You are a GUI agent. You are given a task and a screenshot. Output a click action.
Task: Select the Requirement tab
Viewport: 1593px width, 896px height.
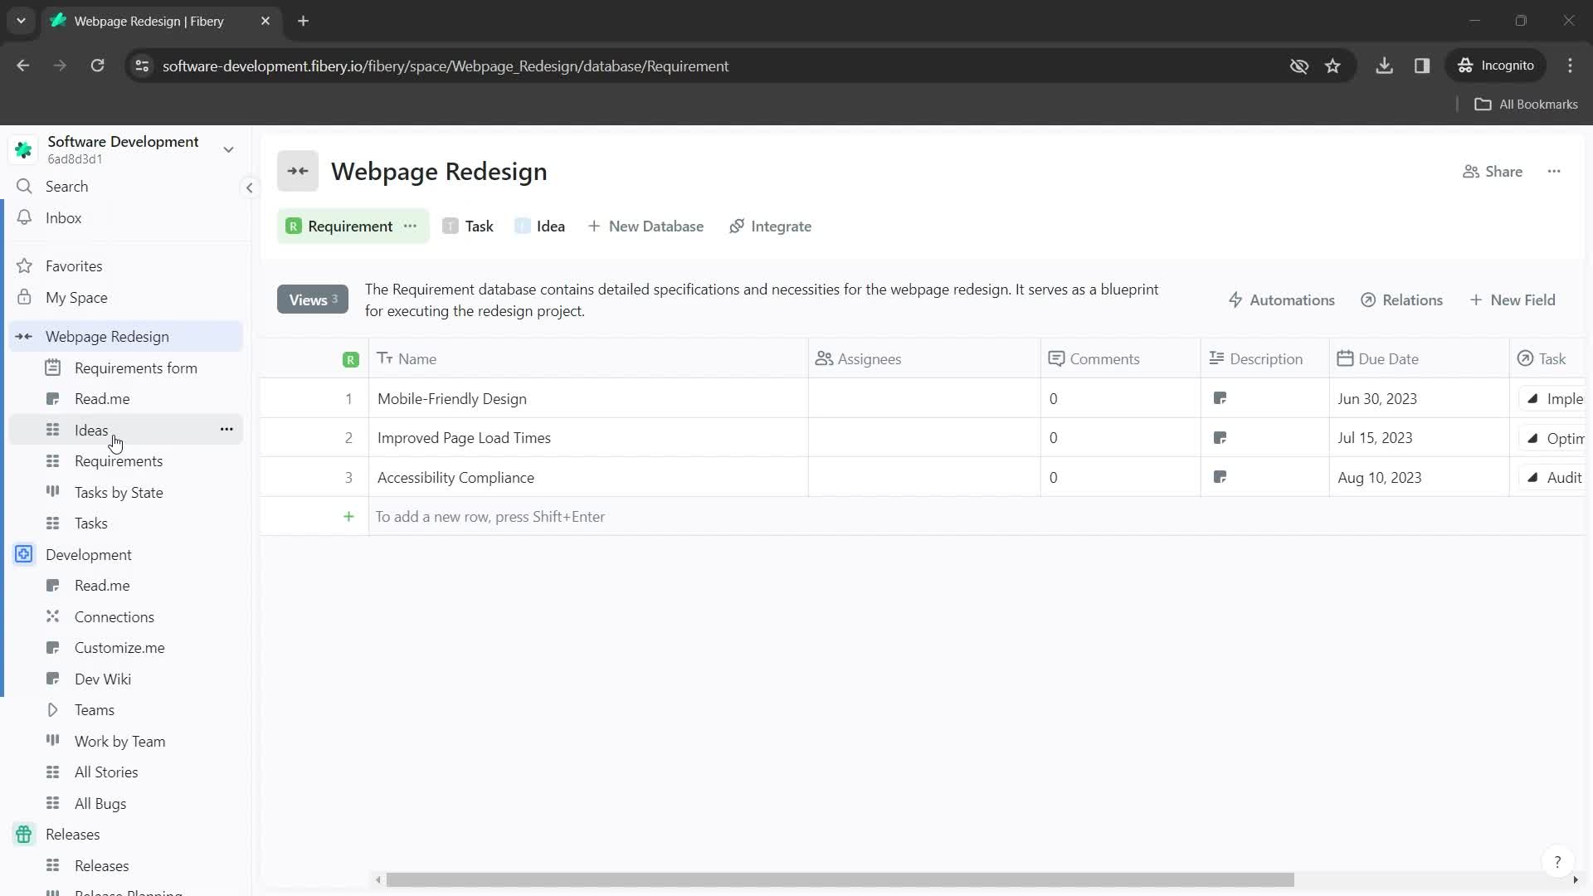350,226
